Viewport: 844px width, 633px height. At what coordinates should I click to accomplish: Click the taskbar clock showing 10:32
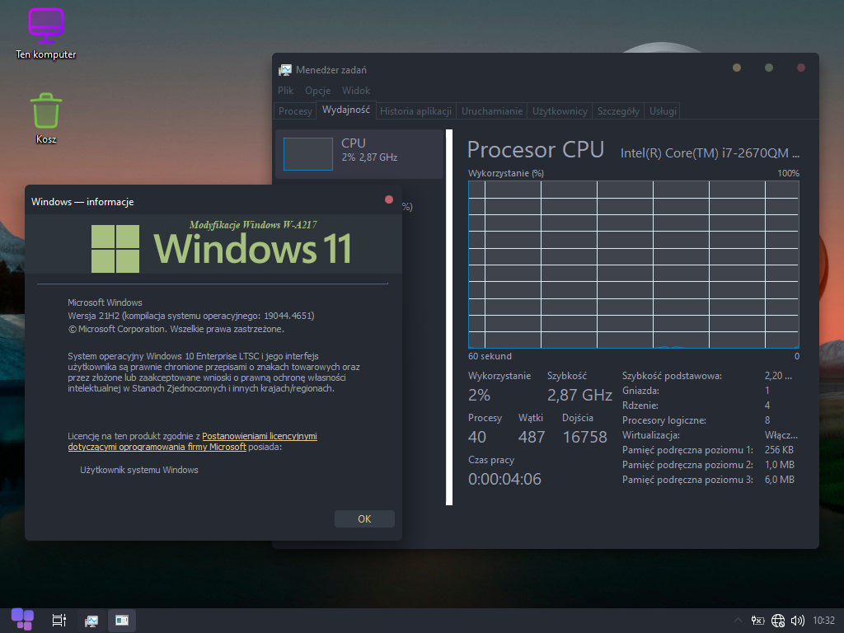(823, 621)
